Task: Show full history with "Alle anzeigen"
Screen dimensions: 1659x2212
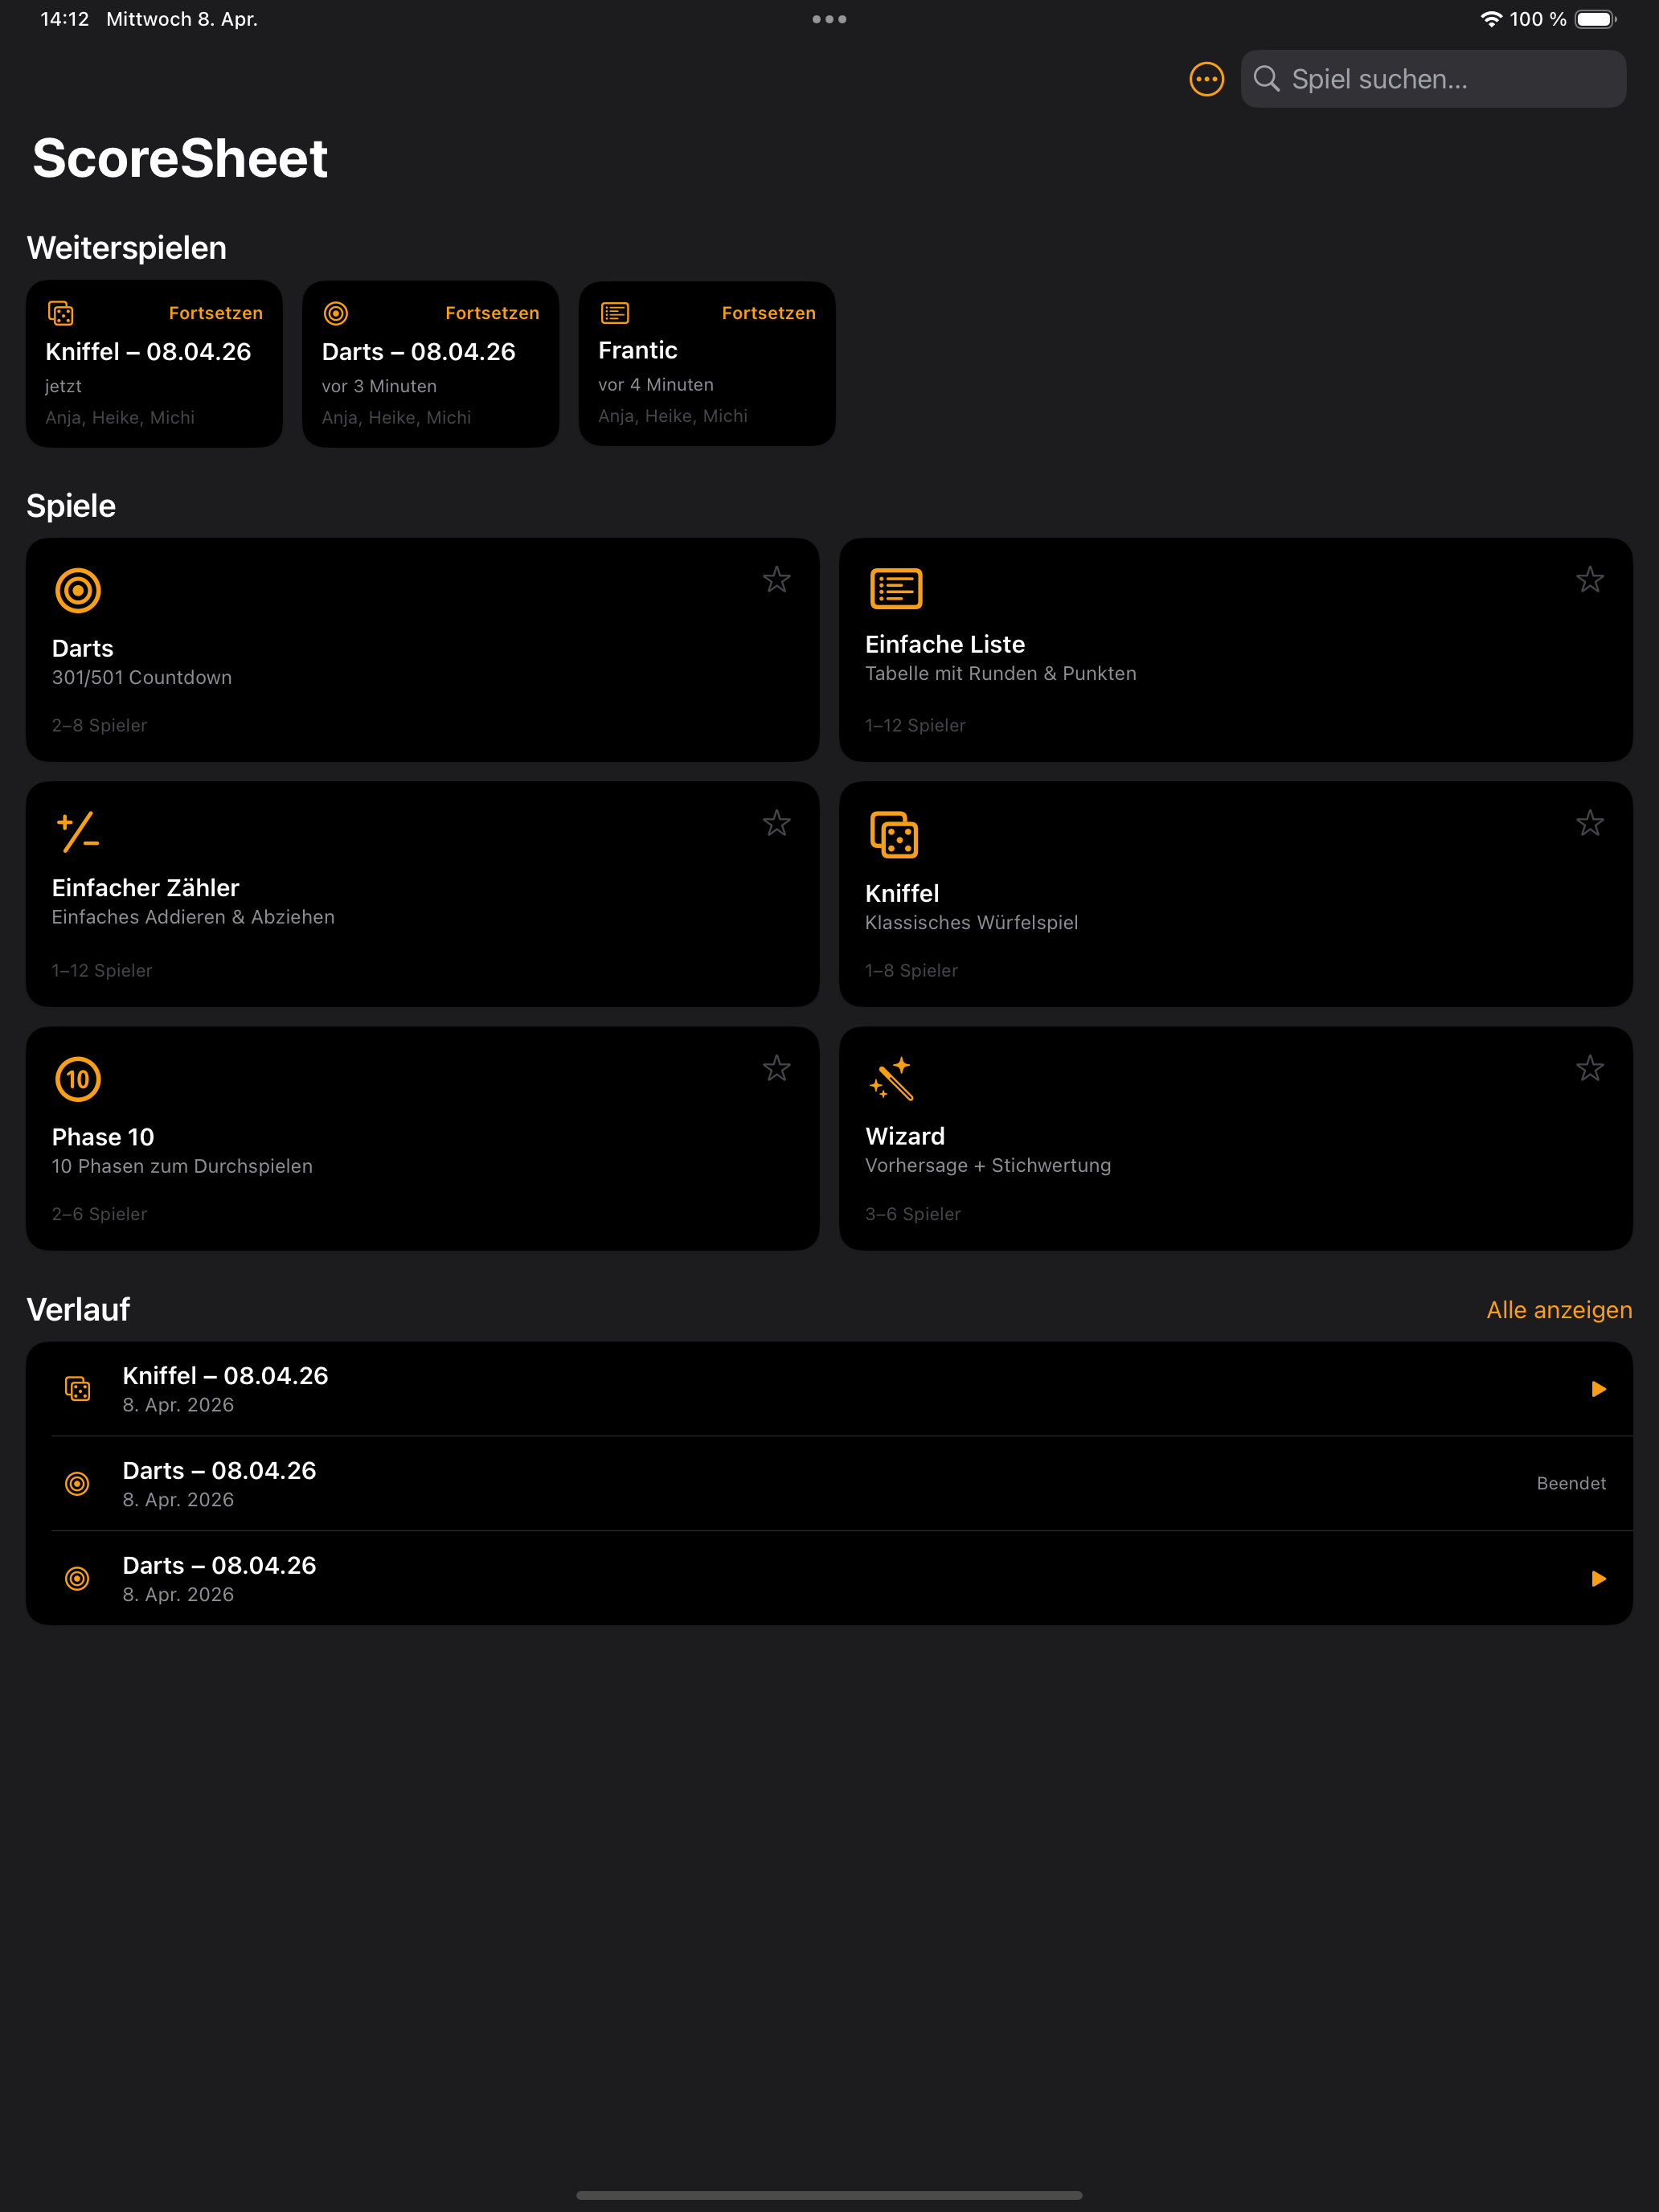Action: click(x=1559, y=1310)
